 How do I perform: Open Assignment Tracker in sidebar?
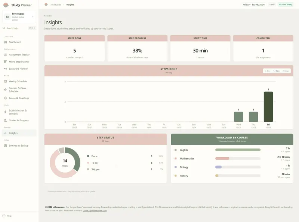tap(19, 55)
